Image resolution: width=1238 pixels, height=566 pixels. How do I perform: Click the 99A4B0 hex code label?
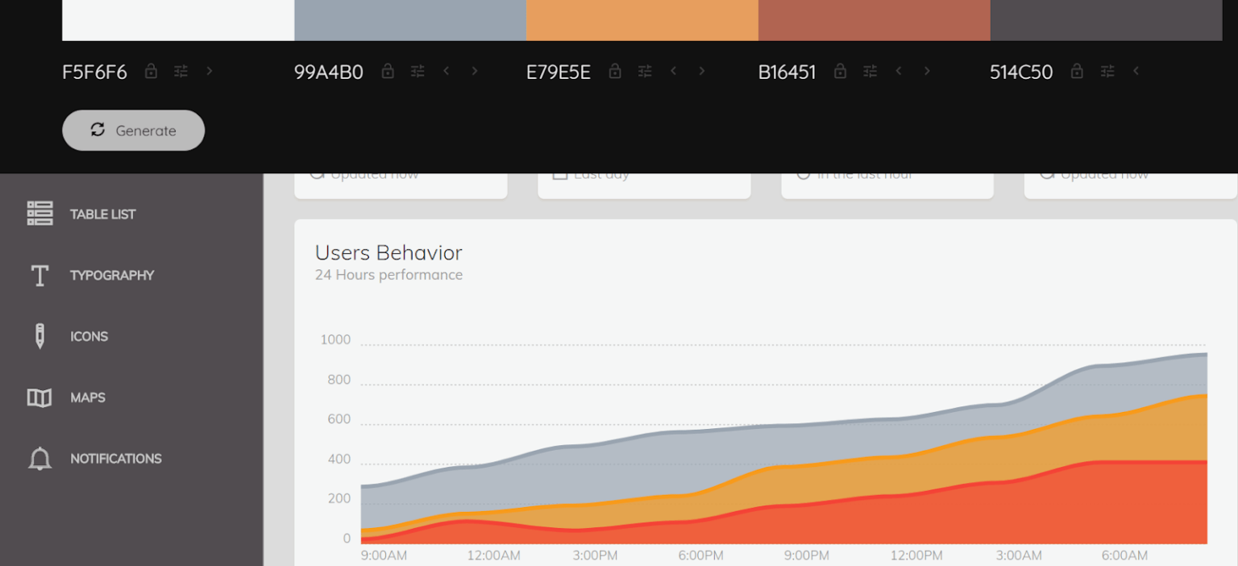click(328, 72)
